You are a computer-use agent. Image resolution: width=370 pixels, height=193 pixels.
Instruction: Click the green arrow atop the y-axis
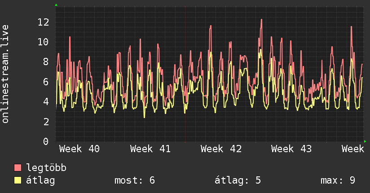click(x=56, y=5)
